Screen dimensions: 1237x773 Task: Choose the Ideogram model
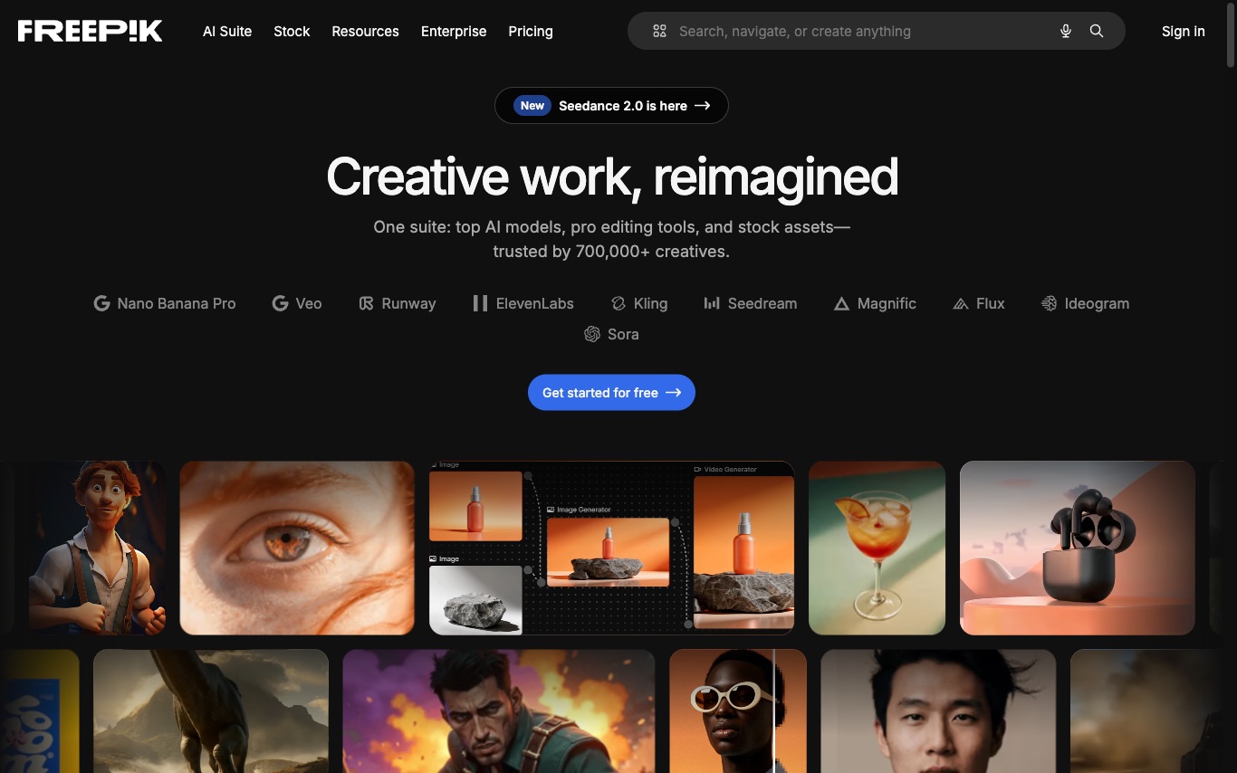click(x=1085, y=303)
